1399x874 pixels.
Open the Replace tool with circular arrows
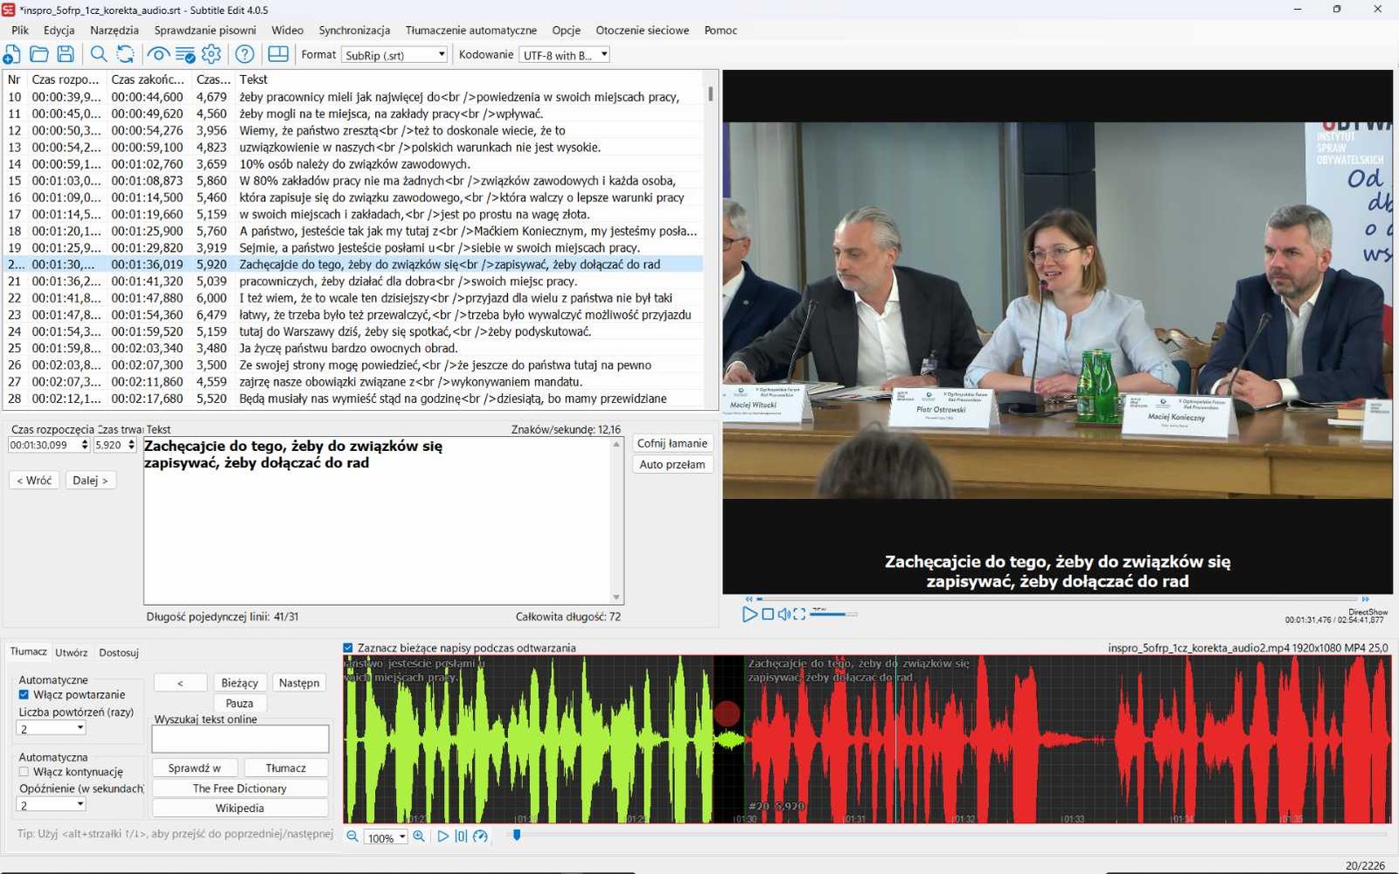126,54
